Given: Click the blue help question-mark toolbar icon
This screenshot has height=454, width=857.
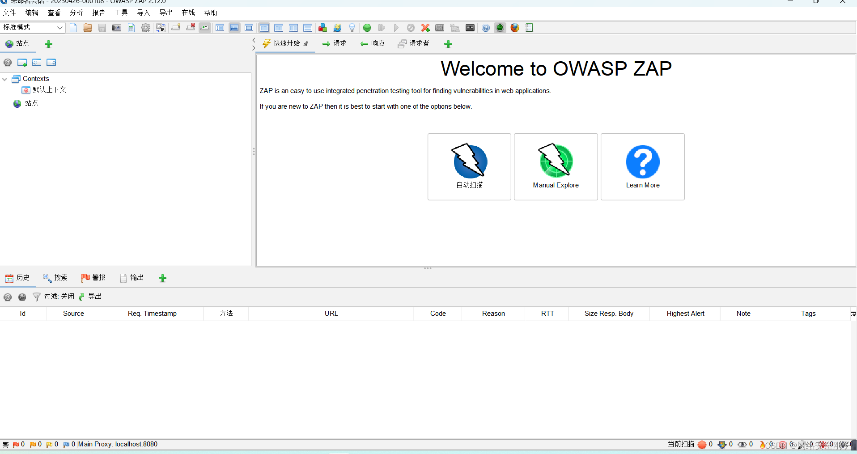Looking at the screenshot, I should [x=486, y=28].
